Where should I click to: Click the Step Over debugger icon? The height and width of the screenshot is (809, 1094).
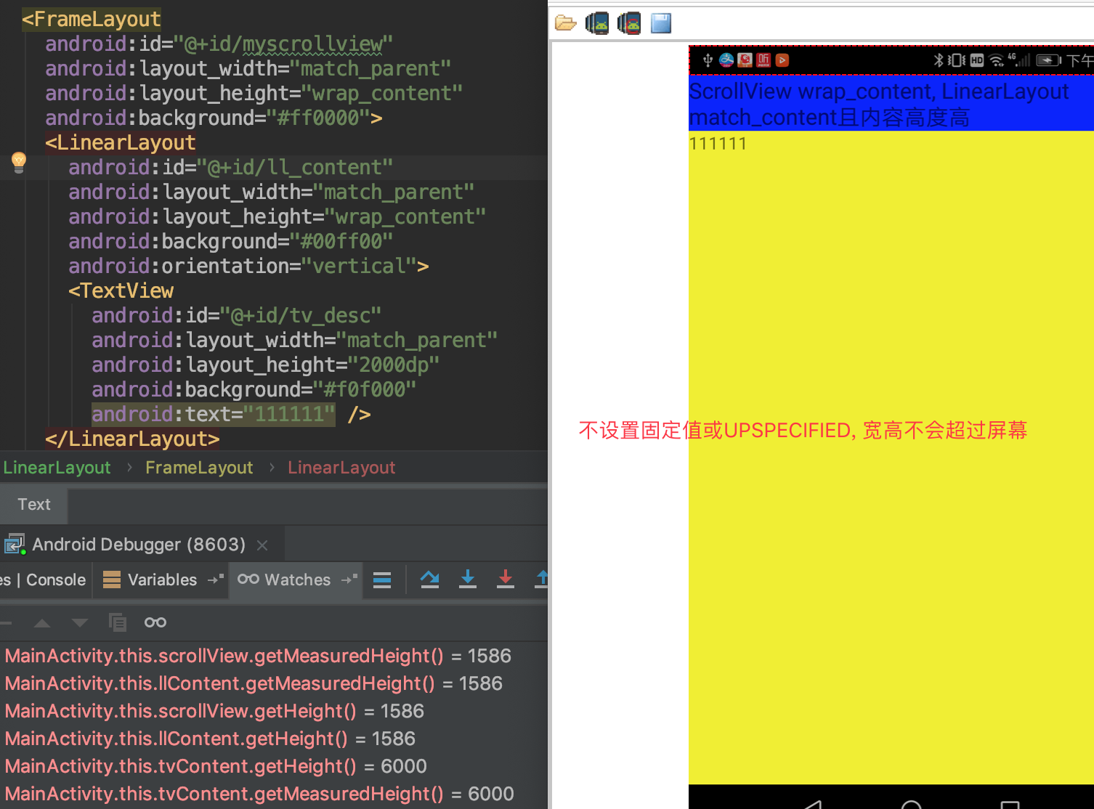point(430,579)
